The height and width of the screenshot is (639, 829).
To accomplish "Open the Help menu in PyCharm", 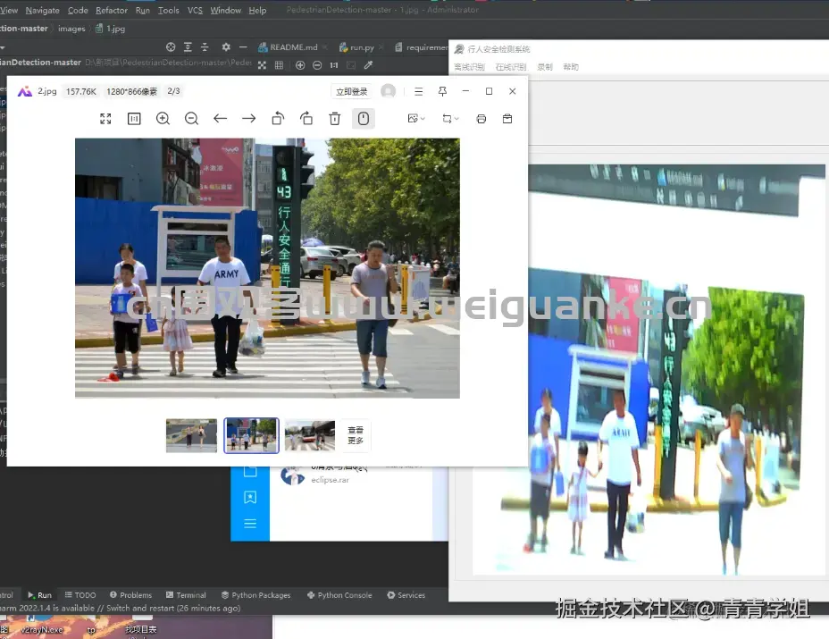I will (257, 10).
